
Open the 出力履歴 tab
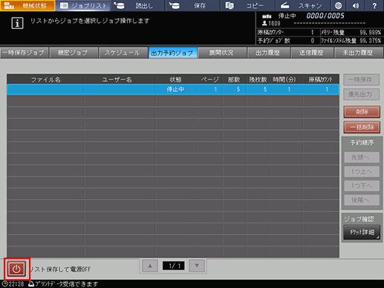(268, 53)
